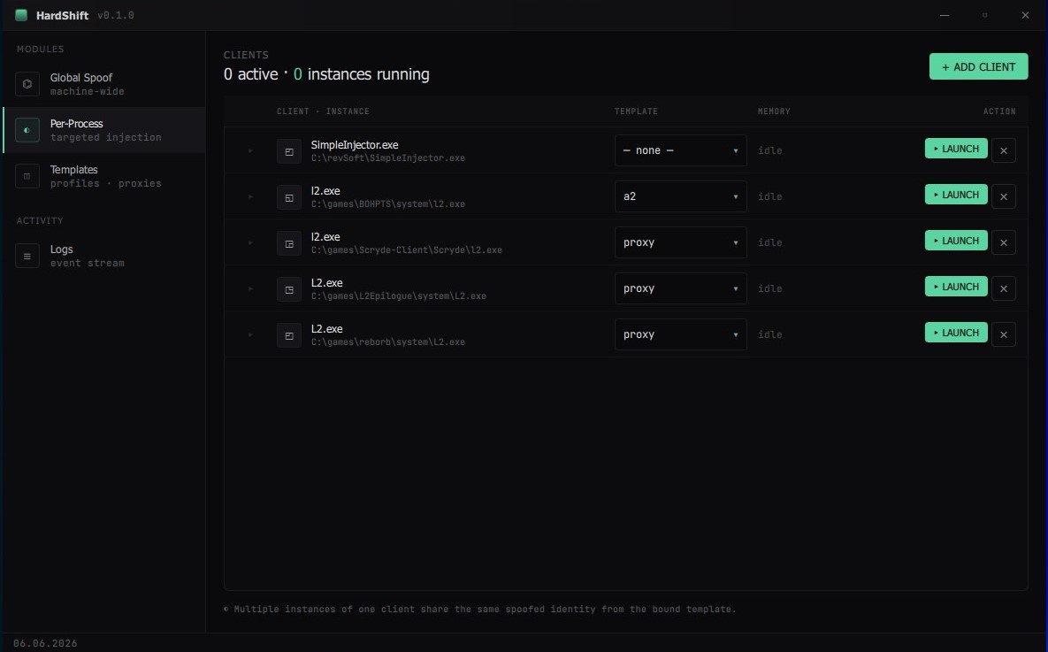
Task: Expand the L2Epilogue L2.exe row arrow
Action: tap(250, 289)
